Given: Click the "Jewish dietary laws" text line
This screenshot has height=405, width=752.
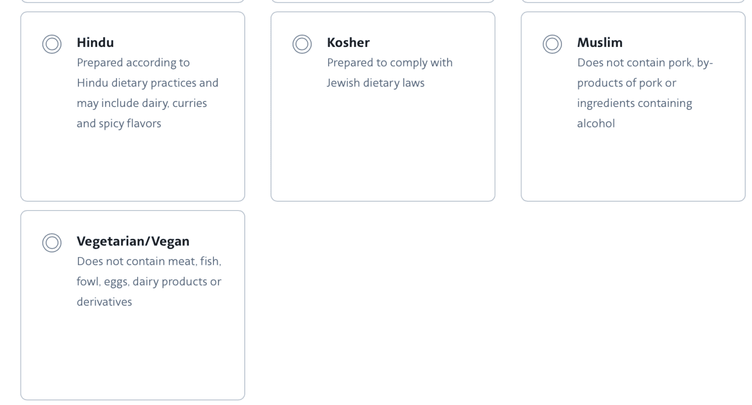Looking at the screenshot, I should [376, 83].
